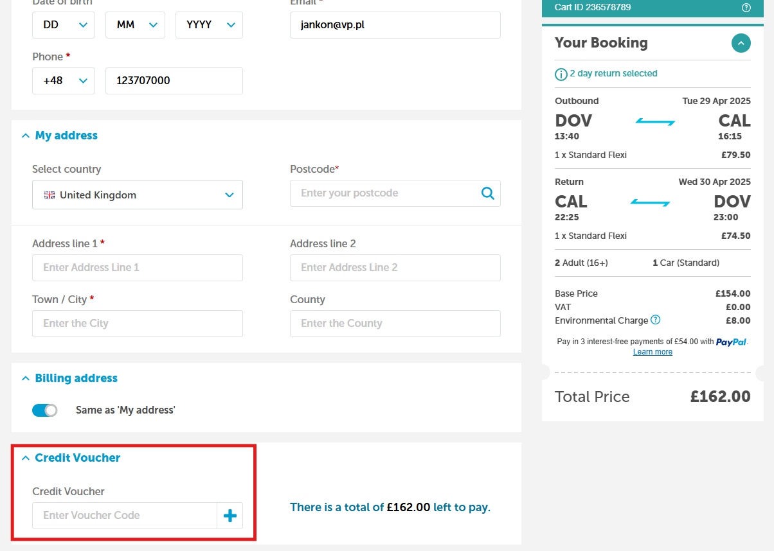
Task: Click the 1 Car (Standard) text
Action: pos(686,263)
